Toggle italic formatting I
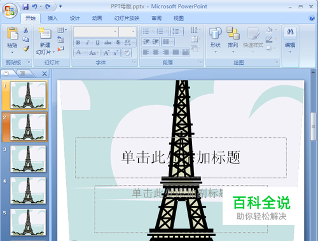The width and height of the screenshot is (318, 241). click(x=88, y=43)
